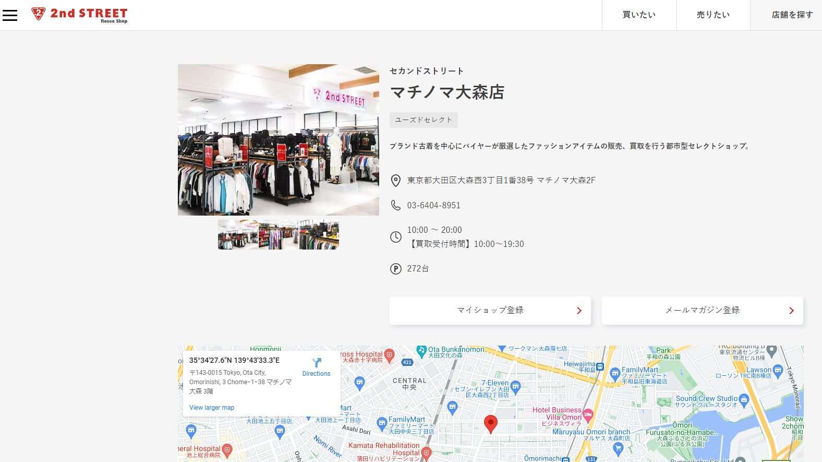The height and width of the screenshot is (462, 822).
Task: Click phone number 03-6404-8951
Action: coord(434,205)
